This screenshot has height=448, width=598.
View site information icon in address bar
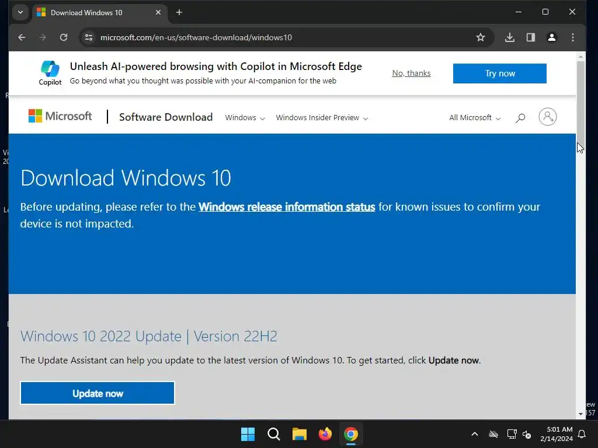[x=89, y=37]
